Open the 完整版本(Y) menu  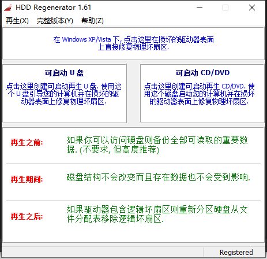(55, 21)
